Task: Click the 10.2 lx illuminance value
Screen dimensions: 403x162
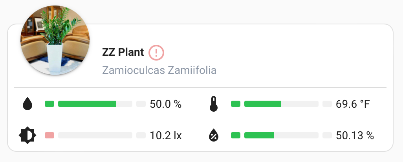Action: pyautogui.click(x=165, y=136)
